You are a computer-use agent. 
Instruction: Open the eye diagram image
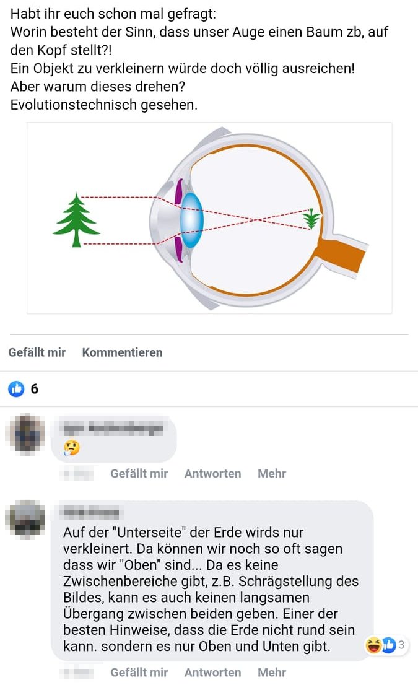pyautogui.click(x=209, y=218)
